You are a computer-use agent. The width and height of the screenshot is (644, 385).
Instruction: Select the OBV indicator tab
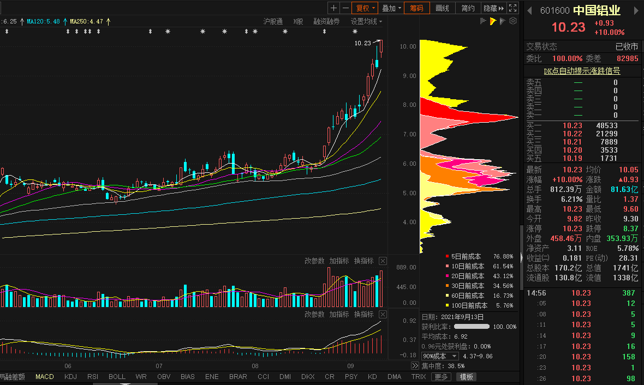coord(164,376)
